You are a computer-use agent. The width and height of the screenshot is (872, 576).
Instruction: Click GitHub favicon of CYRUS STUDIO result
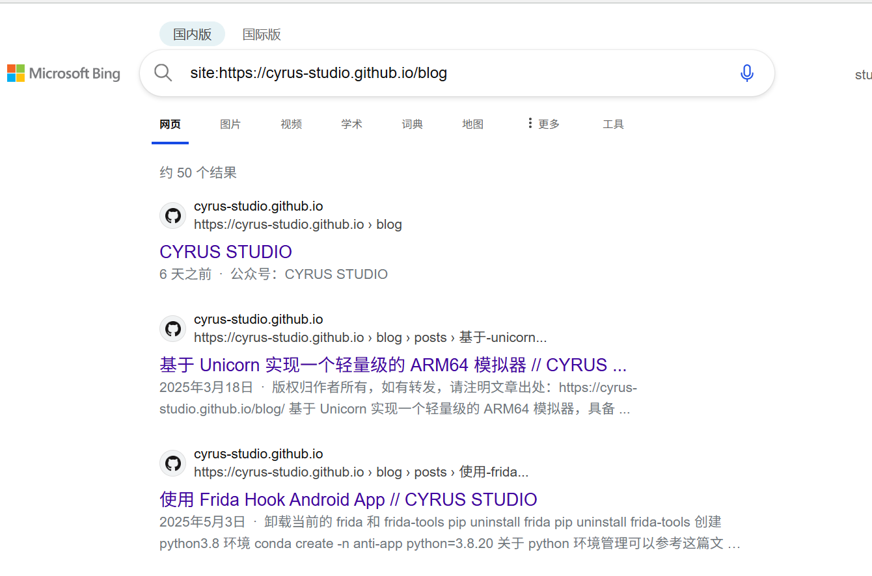click(x=172, y=215)
